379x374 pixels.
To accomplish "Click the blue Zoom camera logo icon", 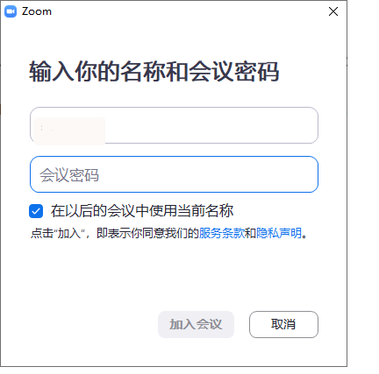I will [x=11, y=11].
